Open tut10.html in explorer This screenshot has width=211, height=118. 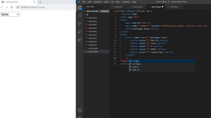[x=97, y=48]
